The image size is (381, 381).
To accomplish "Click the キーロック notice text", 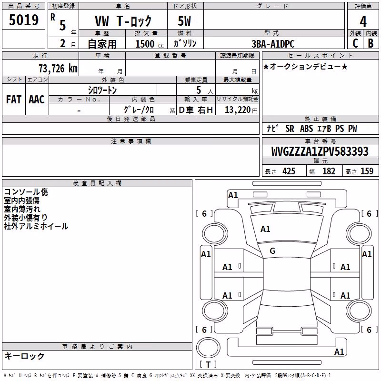I will [x=24, y=356].
